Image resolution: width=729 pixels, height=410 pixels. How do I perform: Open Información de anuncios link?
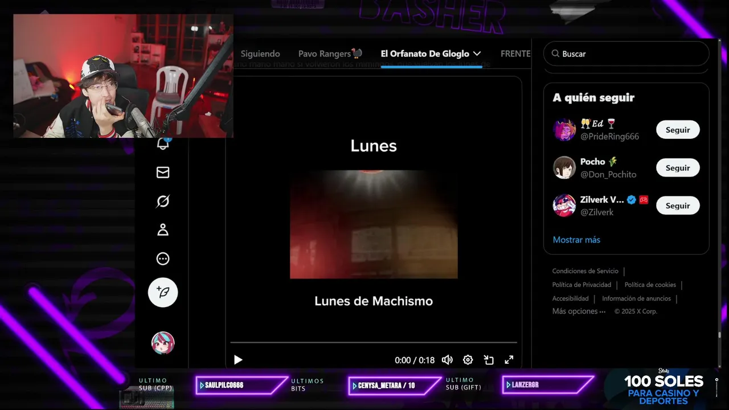637,298
